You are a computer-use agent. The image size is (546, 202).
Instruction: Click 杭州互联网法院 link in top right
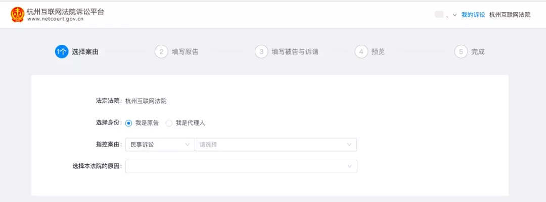510,15
